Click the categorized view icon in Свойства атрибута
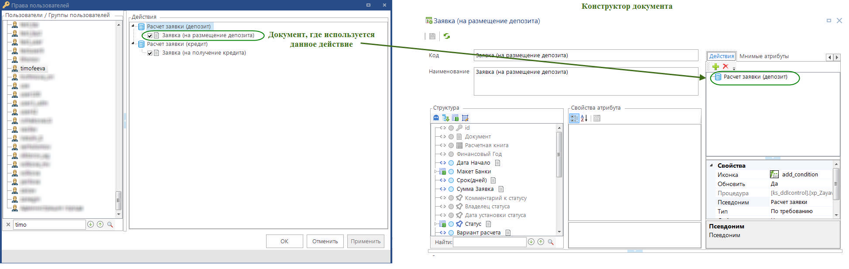The image size is (849, 269). (x=574, y=118)
